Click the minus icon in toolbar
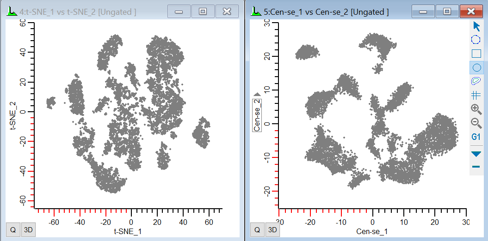Screen dimensions: 488x241 coord(476,166)
